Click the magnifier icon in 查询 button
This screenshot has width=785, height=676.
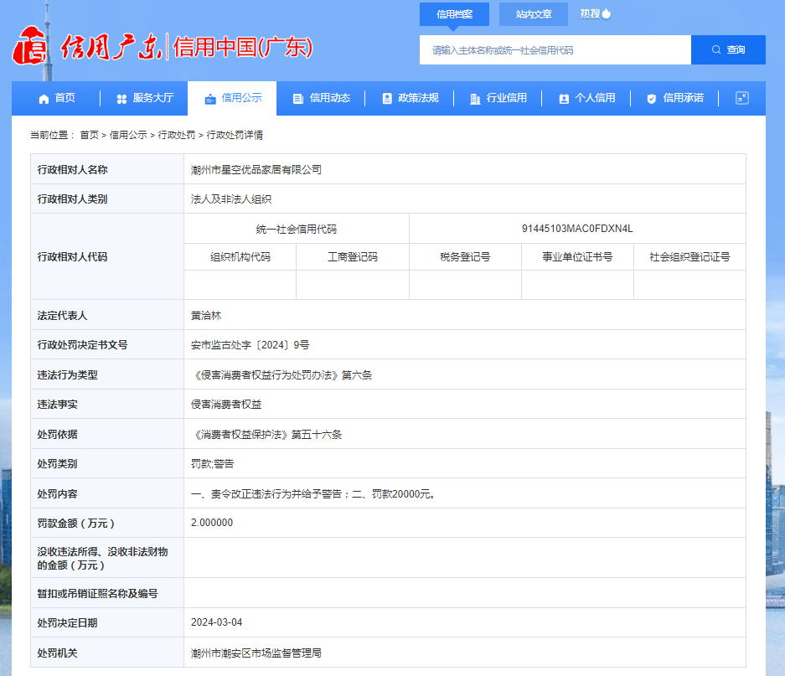click(x=716, y=49)
